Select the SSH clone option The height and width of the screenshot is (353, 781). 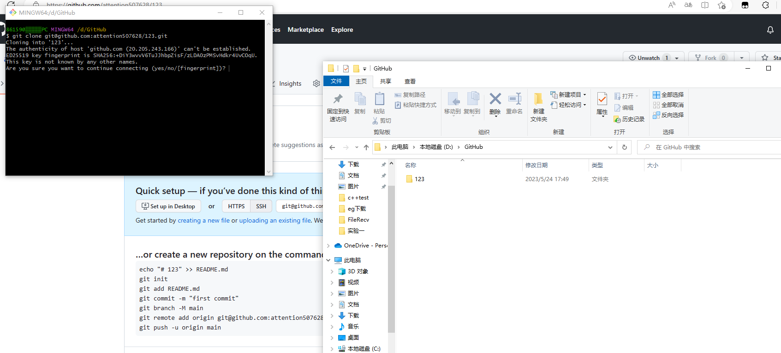261,206
